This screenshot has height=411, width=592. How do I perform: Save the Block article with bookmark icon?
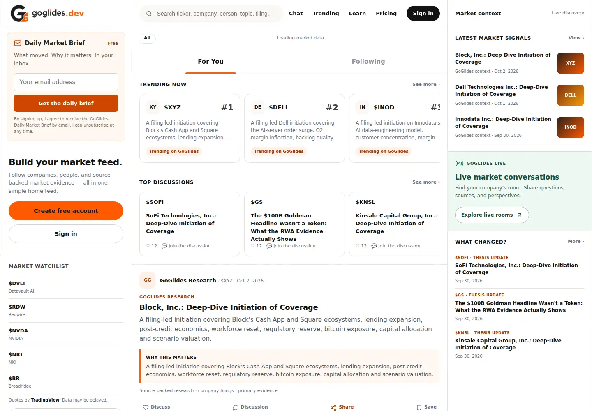419,407
